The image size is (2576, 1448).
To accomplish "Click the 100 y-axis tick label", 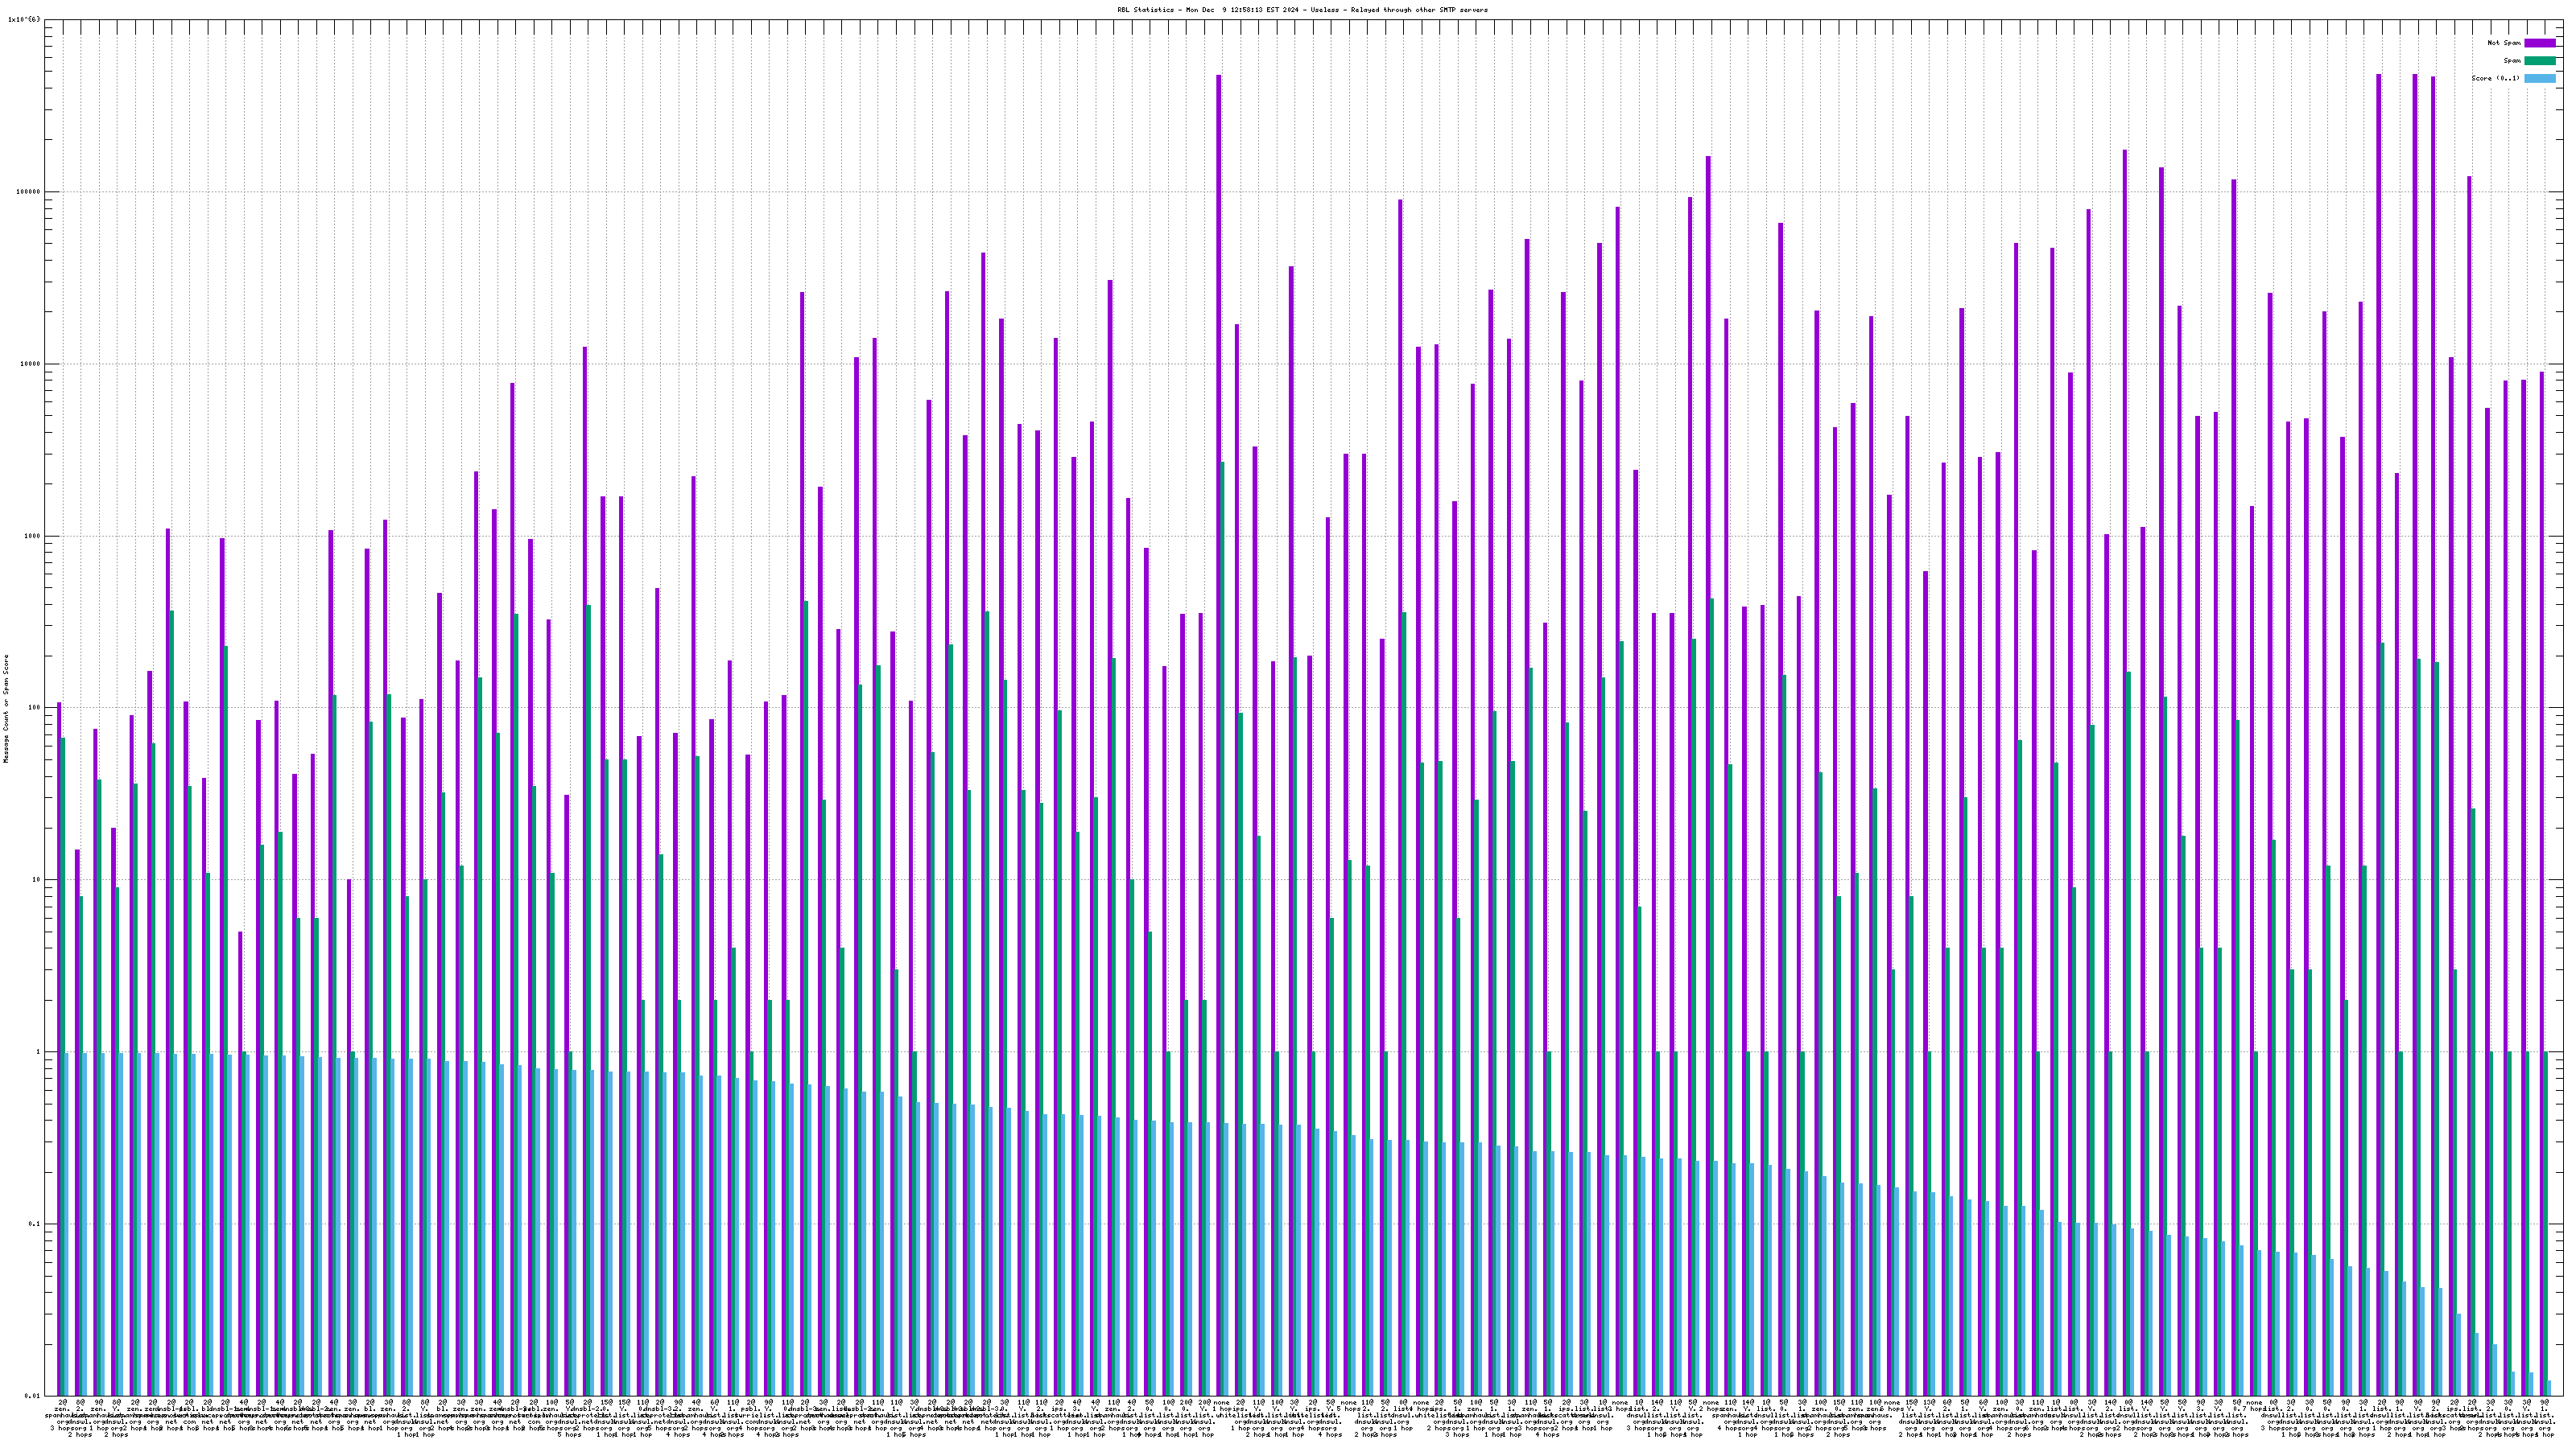I will (33, 708).
